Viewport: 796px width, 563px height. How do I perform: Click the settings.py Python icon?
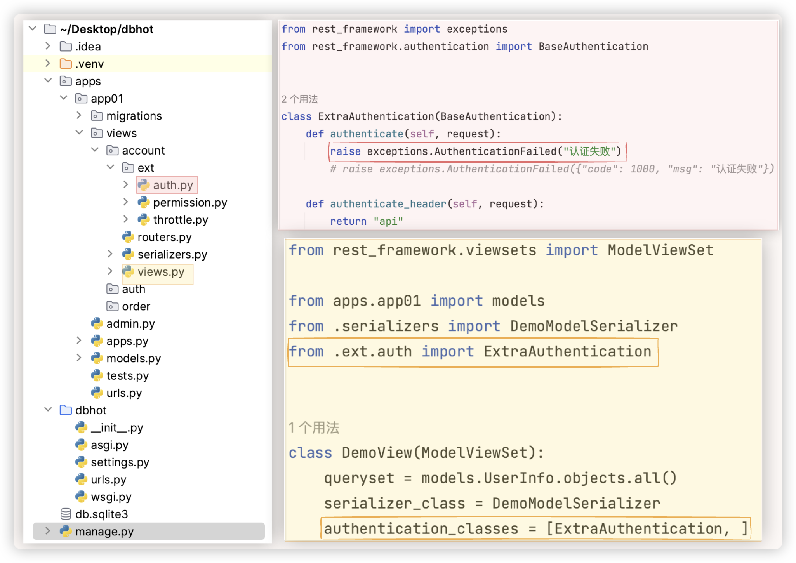pyautogui.click(x=81, y=462)
